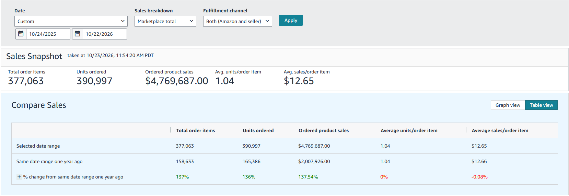569x196 pixels.
Task: Click the 1.04 cell in Same date range row
Action: tap(385, 161)
